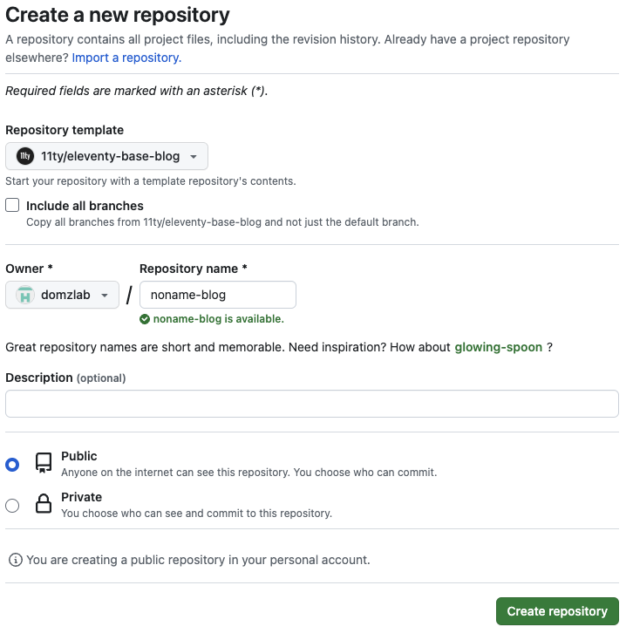The height and width of the screenshot is (633, 633).
Task: Click the info circle icon
Action: coord(16,560)
